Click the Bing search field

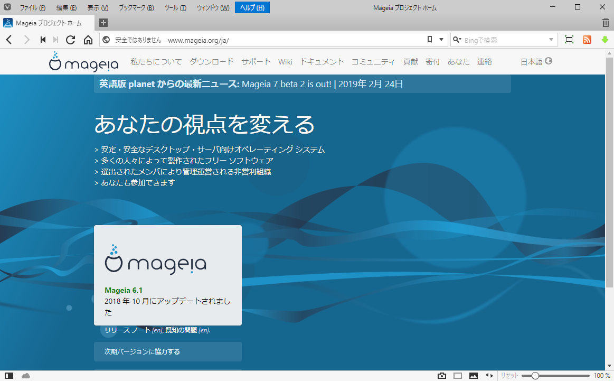tap(504, 40)
